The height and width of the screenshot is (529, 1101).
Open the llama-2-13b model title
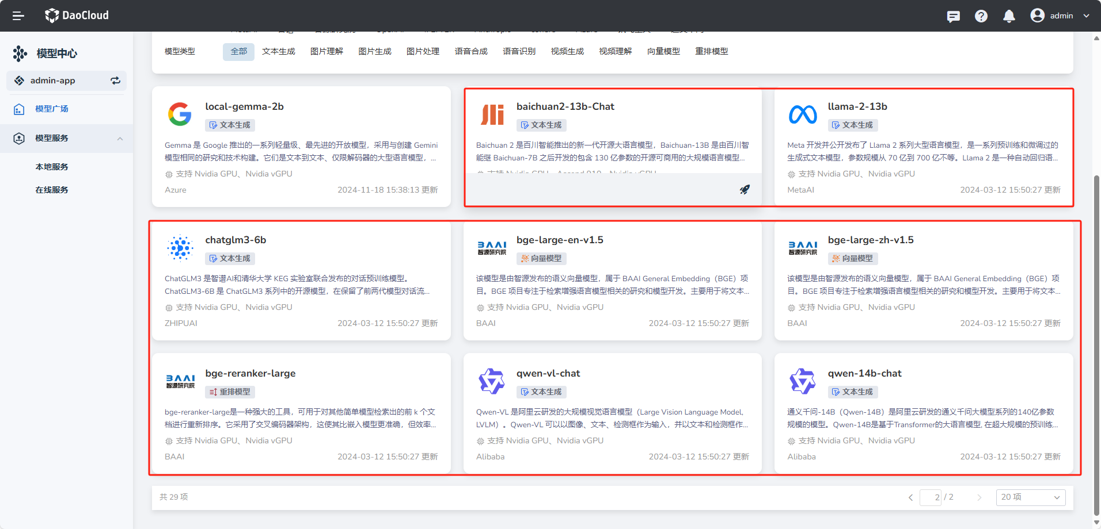tap(857, 106)
